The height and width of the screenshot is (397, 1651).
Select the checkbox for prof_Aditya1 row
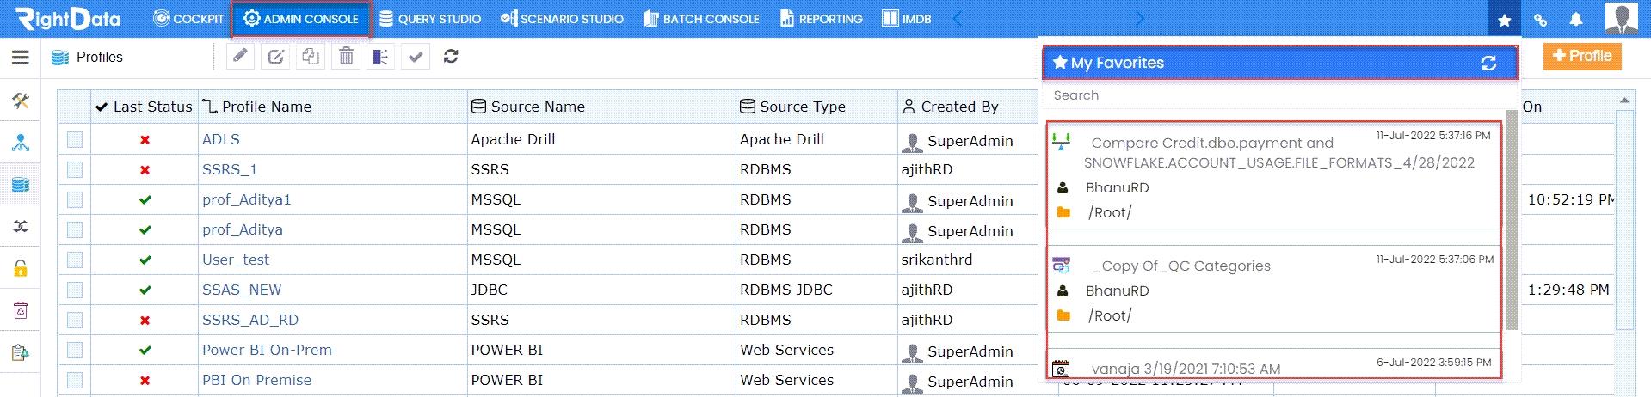coord(75,199)
